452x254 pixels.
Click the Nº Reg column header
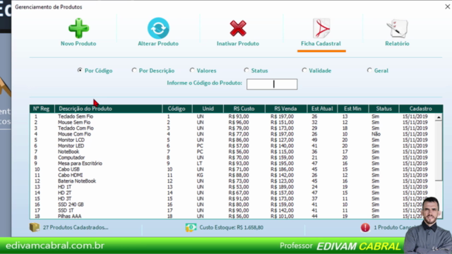click(41, 109)
